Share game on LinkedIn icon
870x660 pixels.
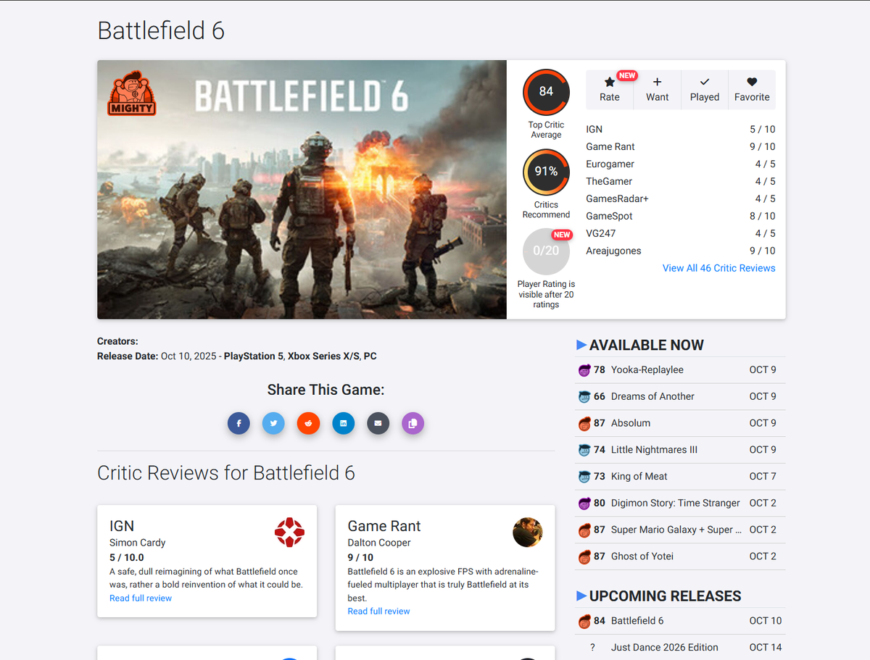point(343,423)
